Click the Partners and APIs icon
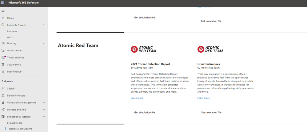 point(3,110)
